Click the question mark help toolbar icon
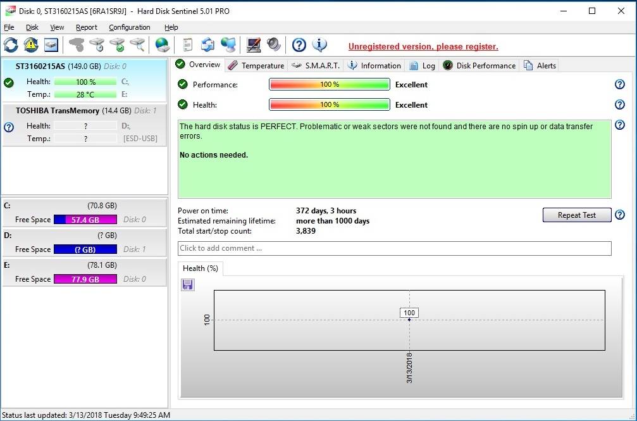The image size is (637, 421). [299, 45]
